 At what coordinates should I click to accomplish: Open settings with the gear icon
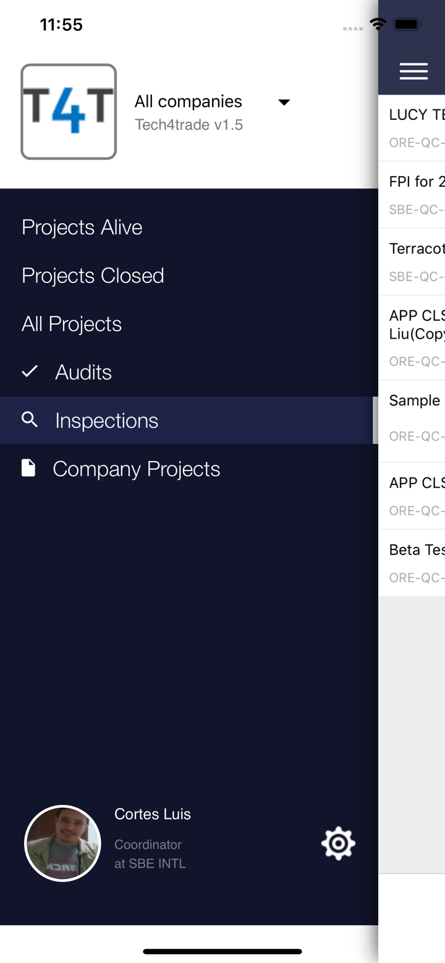pyautogui.click(x=338, y=842)
